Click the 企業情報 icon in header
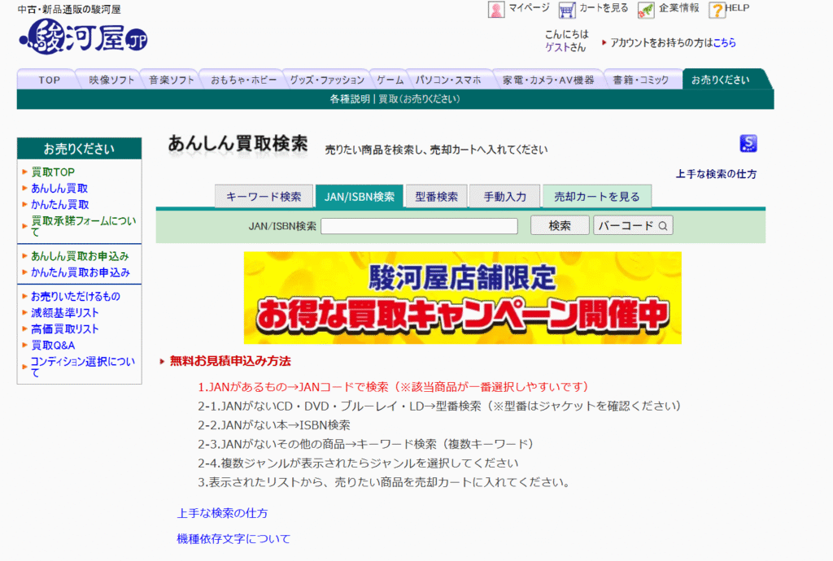833x561 pixels. coord(645,10)
